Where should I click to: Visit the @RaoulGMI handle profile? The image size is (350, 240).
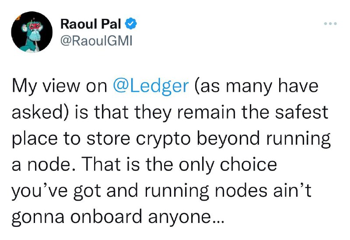point(96,41)
